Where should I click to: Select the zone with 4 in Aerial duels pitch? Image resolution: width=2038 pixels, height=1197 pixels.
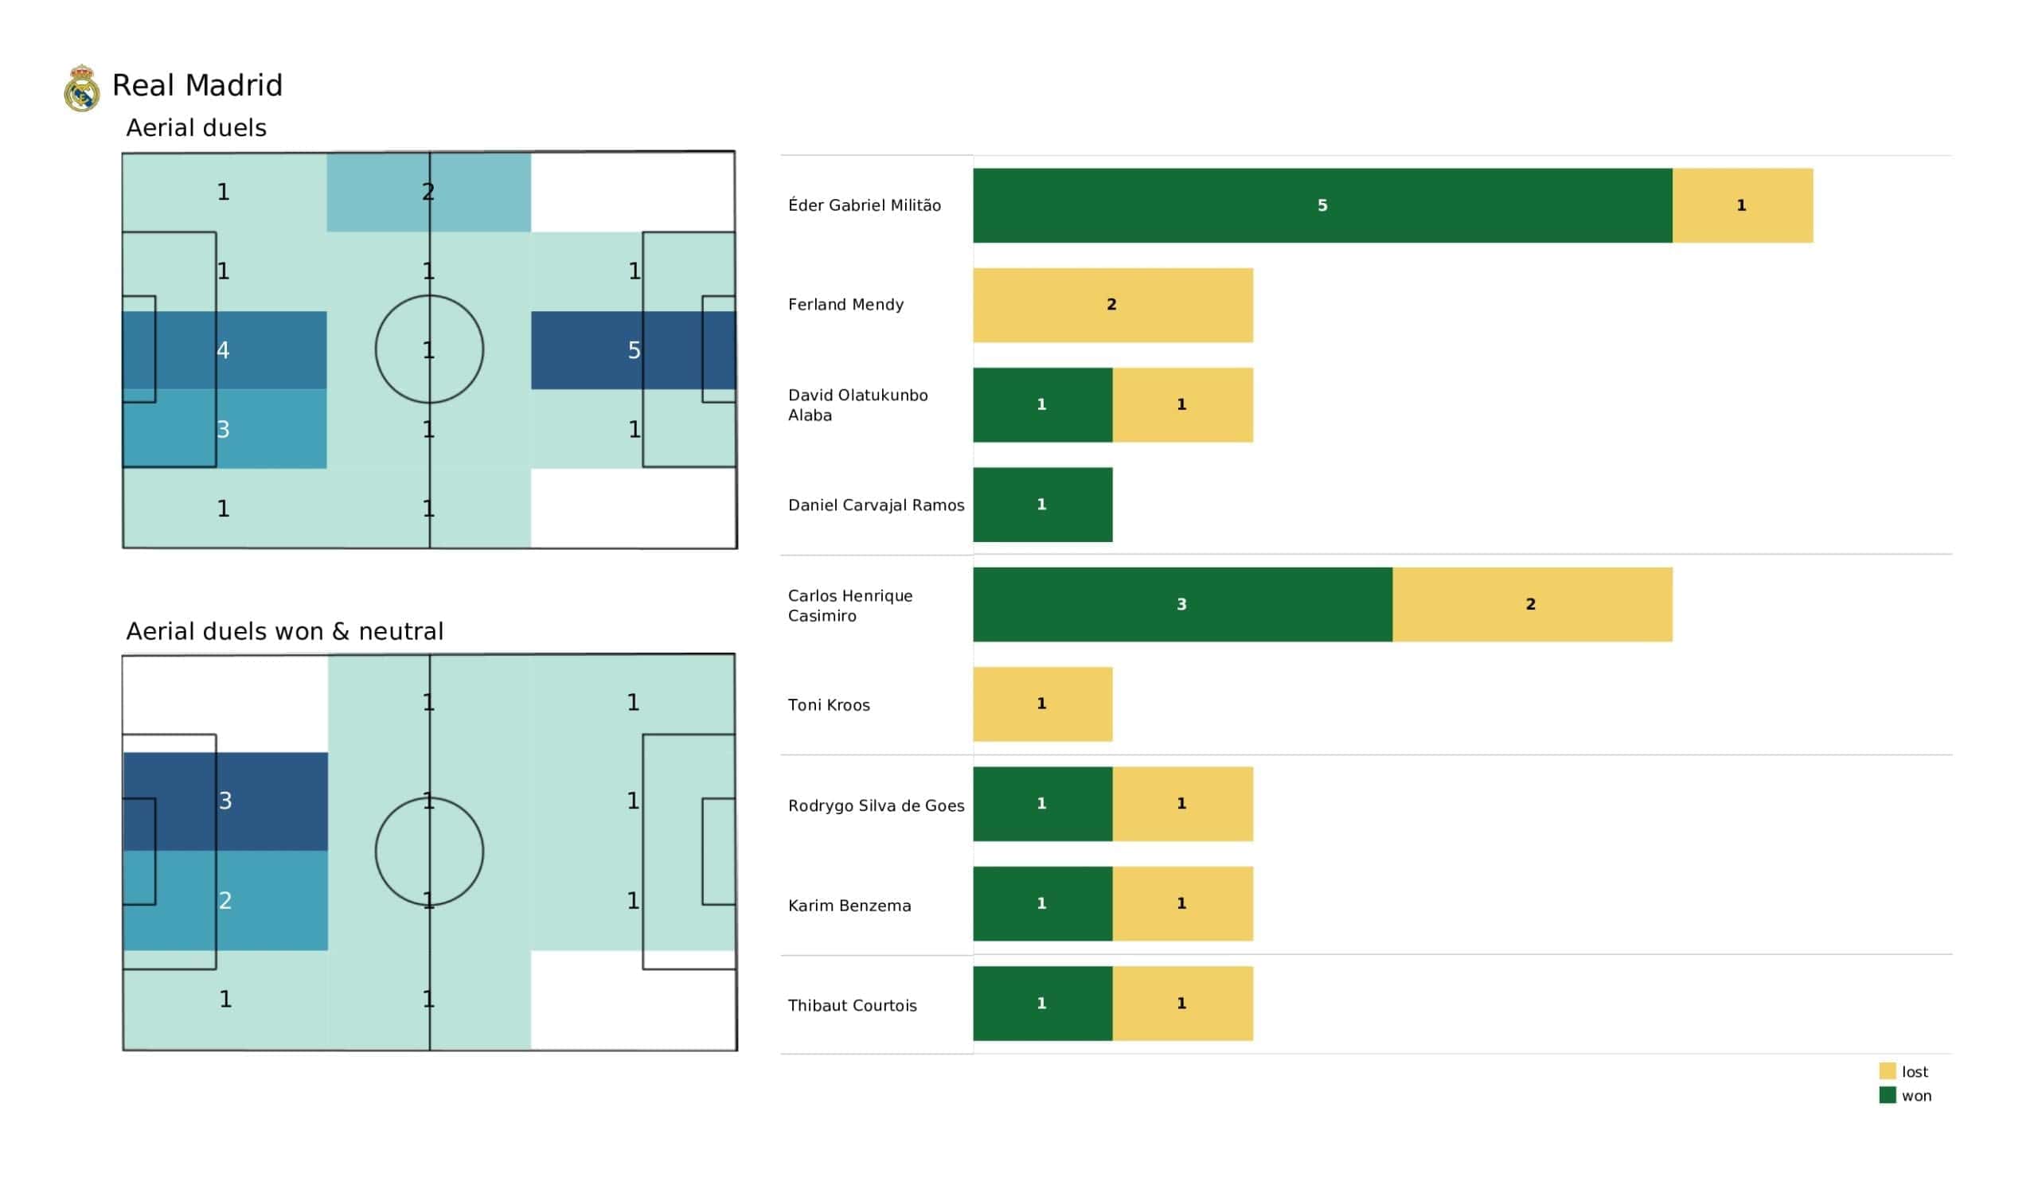point(224,350)
